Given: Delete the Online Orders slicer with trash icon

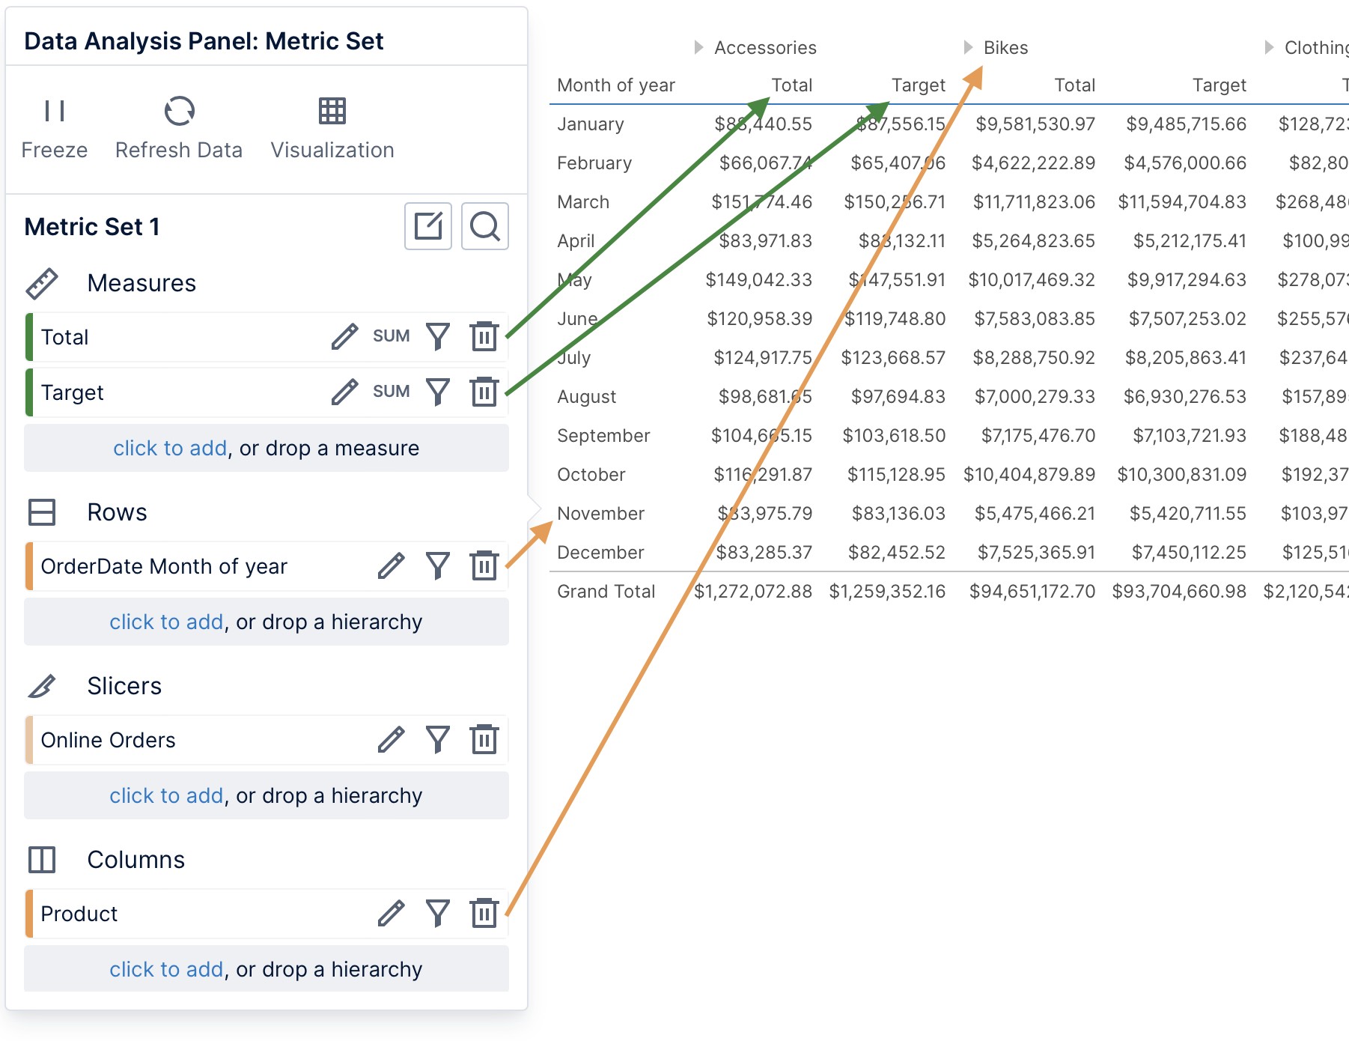Looking at the screenshot, I should (485, 739).
